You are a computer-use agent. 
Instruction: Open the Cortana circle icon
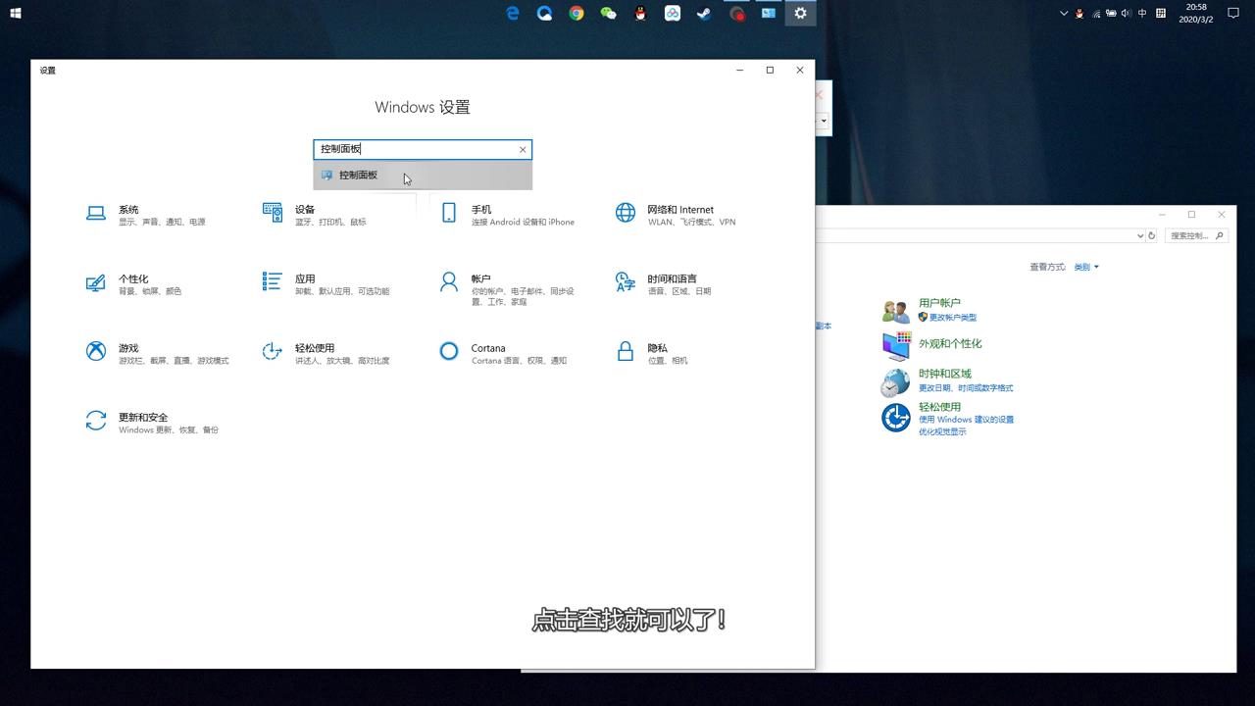(x=448, y=351)
